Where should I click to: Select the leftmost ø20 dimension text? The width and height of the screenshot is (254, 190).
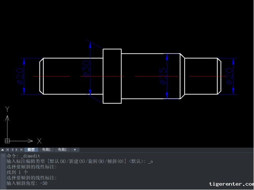point(20,76)
